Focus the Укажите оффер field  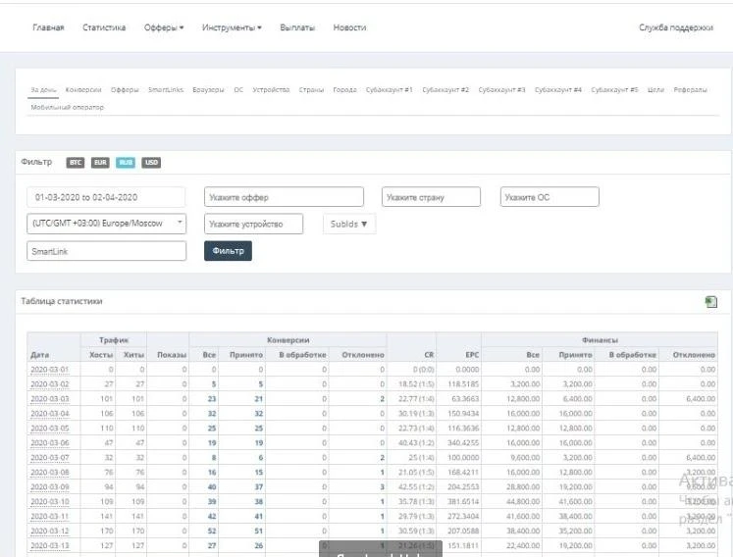[x=284, y=197]
